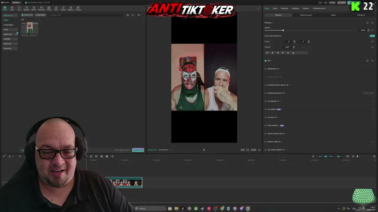This screenshot has width=378, height=212.
Task: Enable the Synchronizace rtů checkbox
Action: point(265,134)
